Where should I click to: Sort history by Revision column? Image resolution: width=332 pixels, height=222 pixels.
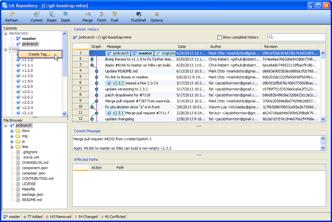(x=290, y=47)
